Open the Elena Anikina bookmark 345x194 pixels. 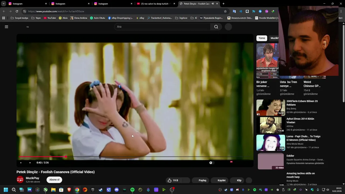[x=79, y=18]
